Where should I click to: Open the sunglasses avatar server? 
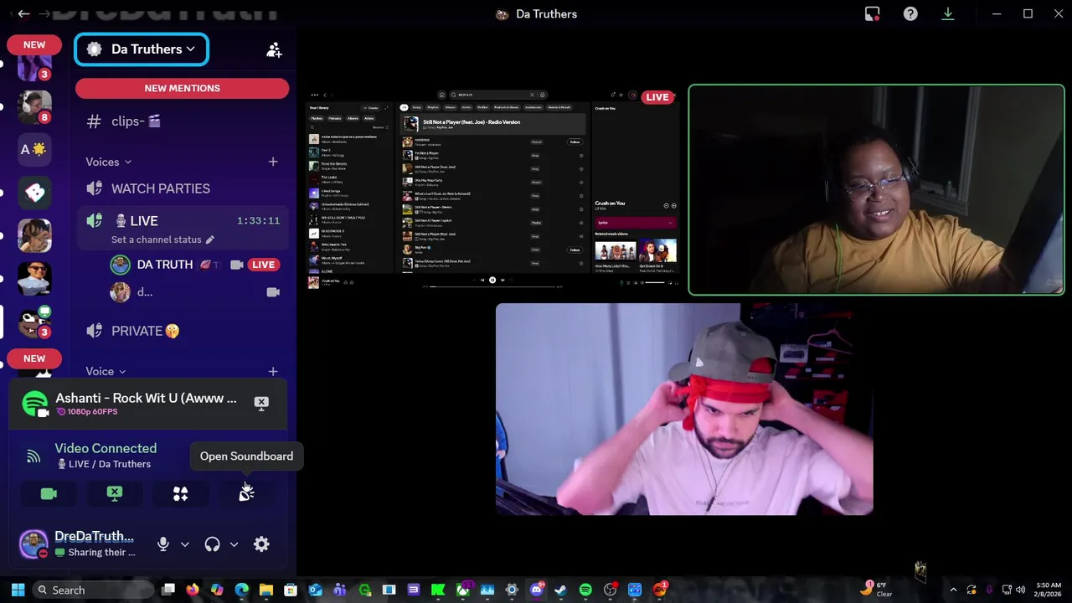pyautogui.click(x=34, y=278)
